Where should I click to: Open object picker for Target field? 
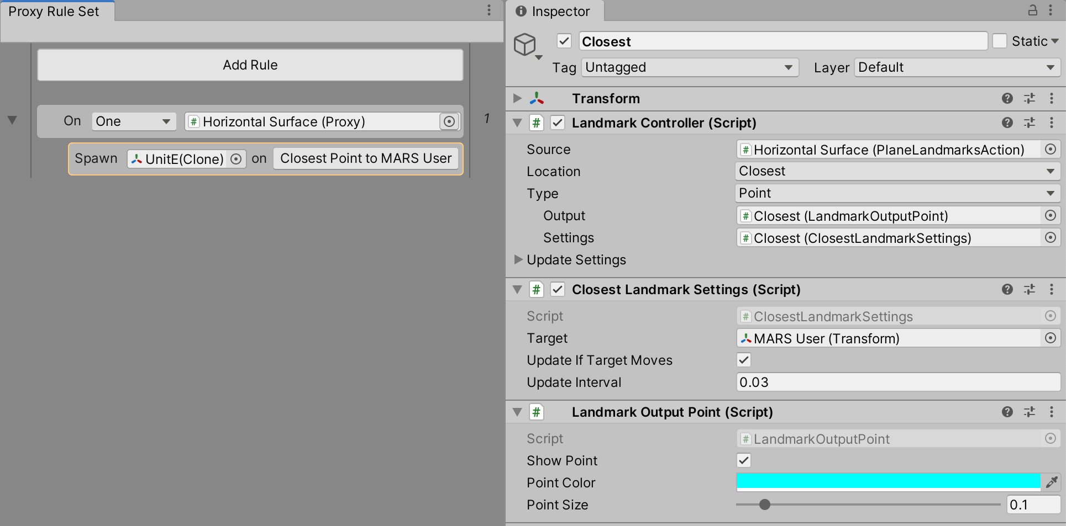click(1050, 338)
